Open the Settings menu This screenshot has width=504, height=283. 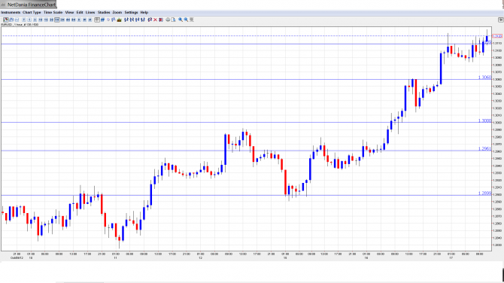tap(131, 12)
